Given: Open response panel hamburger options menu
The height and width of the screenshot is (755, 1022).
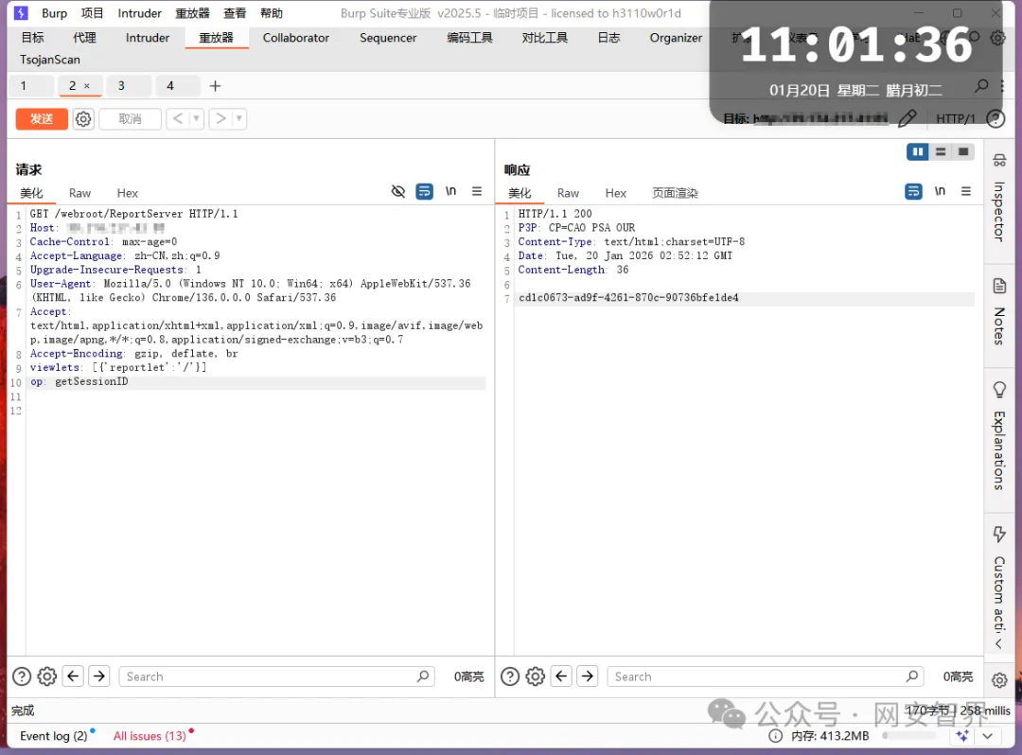Looking at the screenshot, I should (x=966, y=191).
